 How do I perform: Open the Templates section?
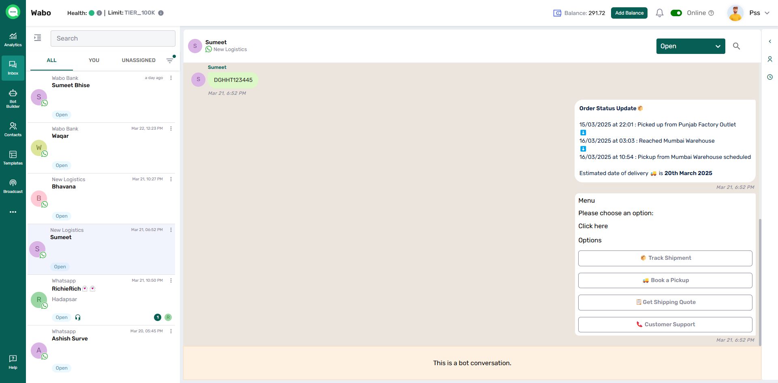point(13,158)
